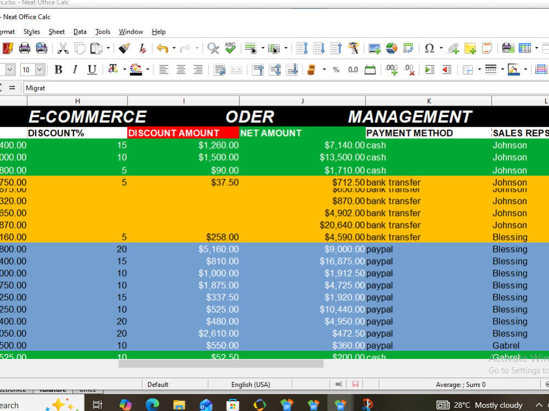Apply the background color swatch
The height and width of the screenshot is (411, 549).
pos(136,70)
